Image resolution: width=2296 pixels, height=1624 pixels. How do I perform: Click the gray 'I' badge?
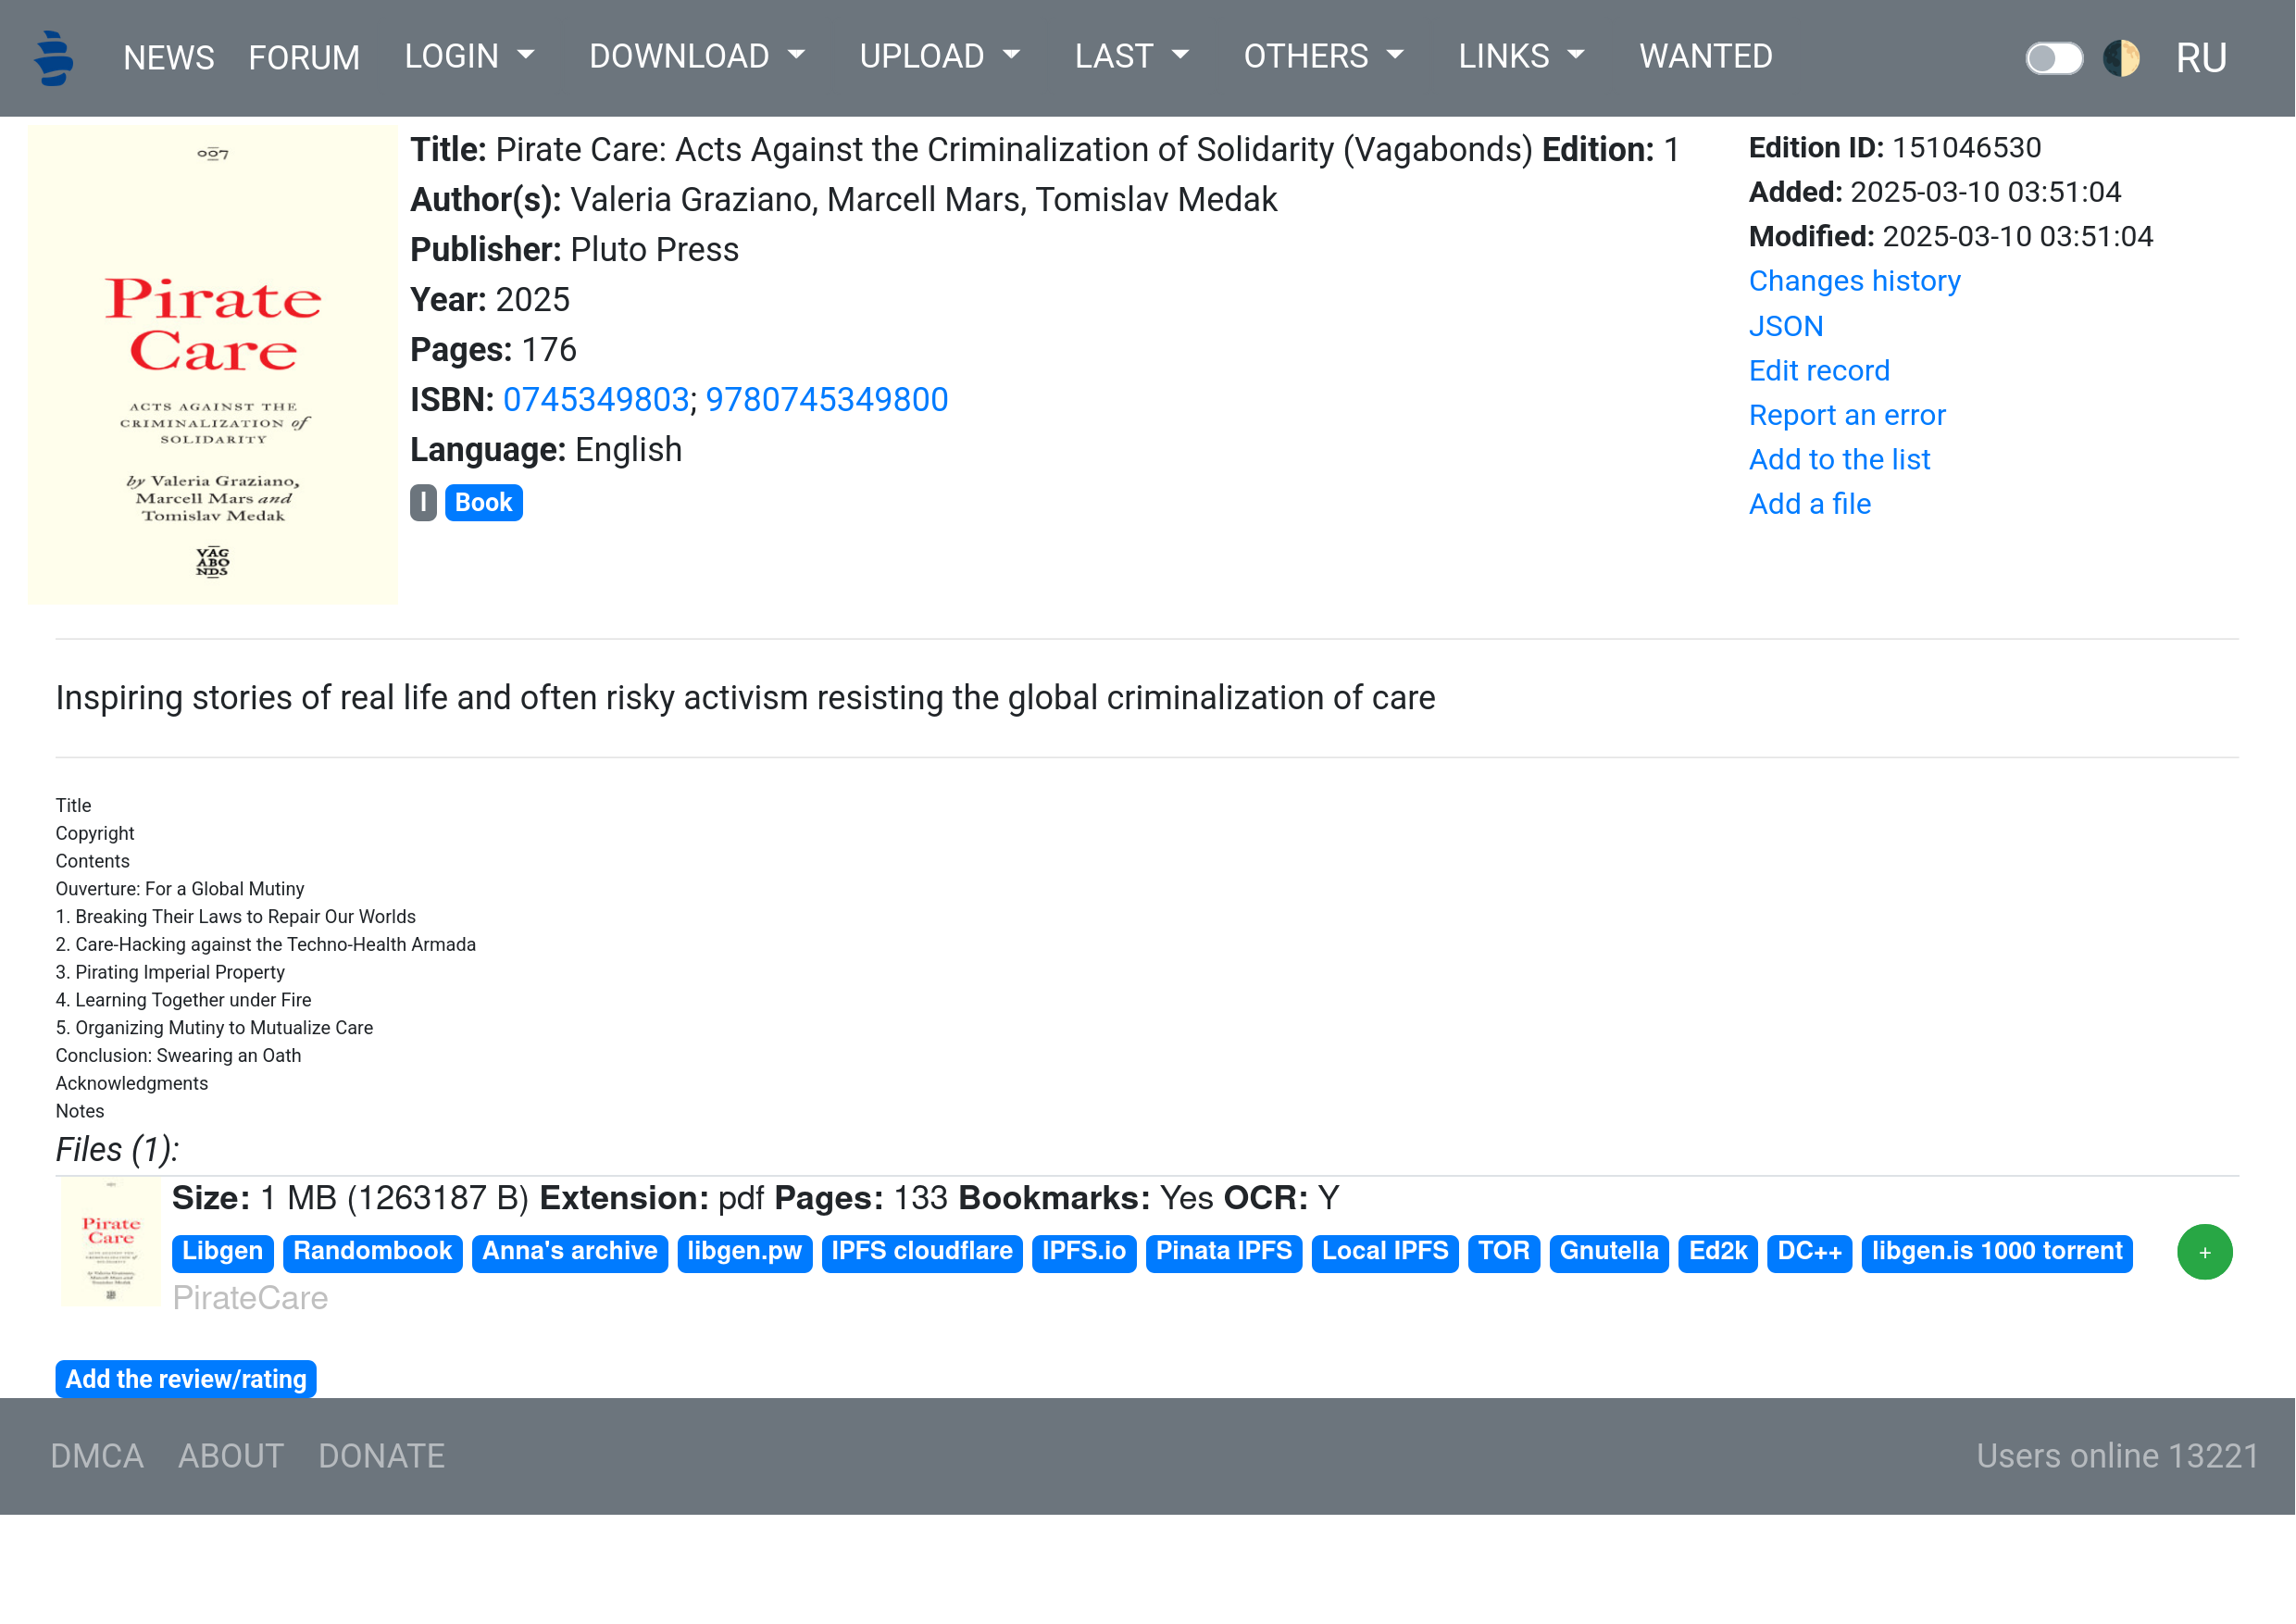coord(423,502)
